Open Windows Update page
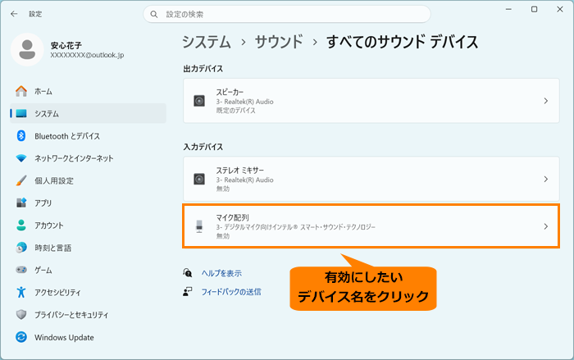Image resolution: width=574 pixels, height=360 pixels. (89, 337)
